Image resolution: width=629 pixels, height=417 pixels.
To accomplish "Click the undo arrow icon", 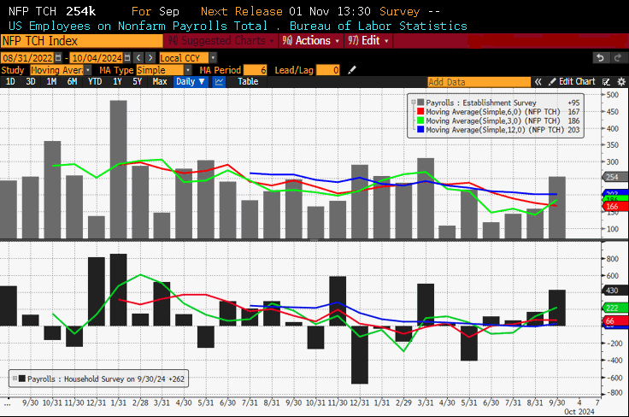I will pos(601,57).
